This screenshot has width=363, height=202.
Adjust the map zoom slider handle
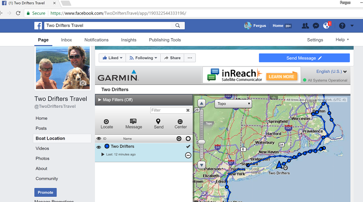click(x=201, y=142)
